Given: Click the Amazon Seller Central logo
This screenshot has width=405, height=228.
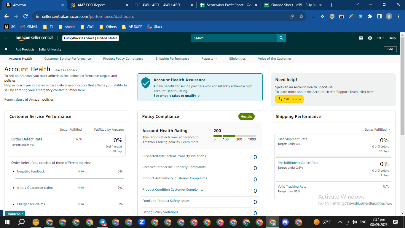Looking at the screenshot, I should 34,38.
